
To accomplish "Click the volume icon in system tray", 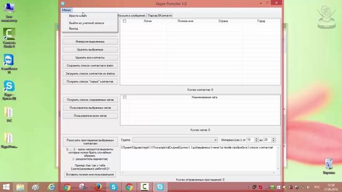I will click(308, 187).
